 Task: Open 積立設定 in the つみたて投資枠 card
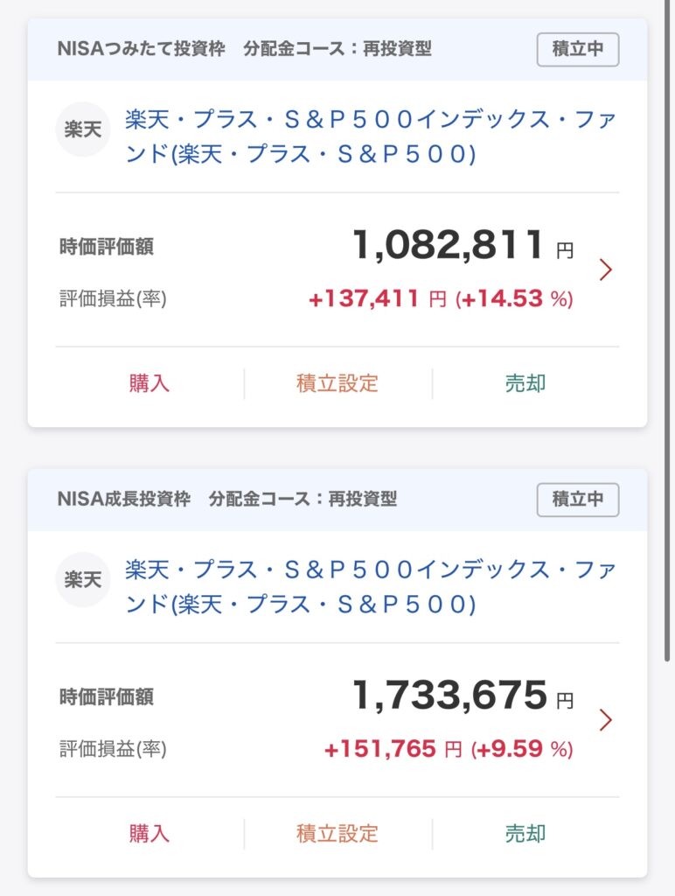click(337, 383)
